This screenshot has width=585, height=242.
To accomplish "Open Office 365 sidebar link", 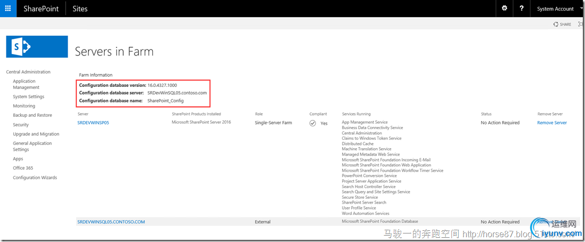I will point(23,168).
